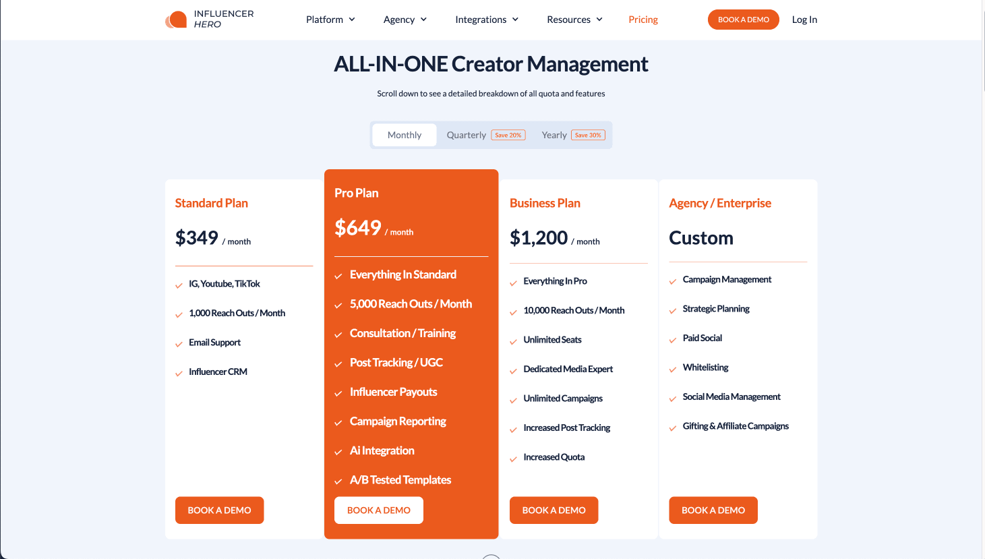
Task: Click the Consultation / Training feature text
Action: pos(402,333)
